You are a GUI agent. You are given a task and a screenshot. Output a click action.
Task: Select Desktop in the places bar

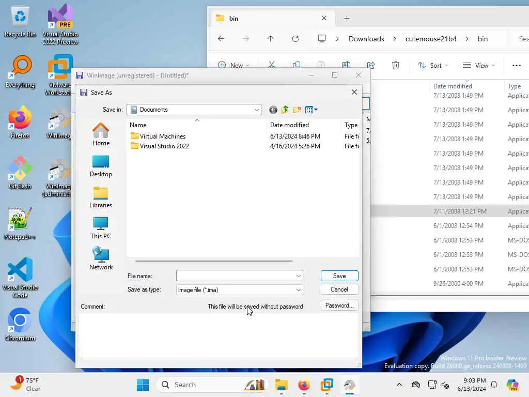click(101, 166)
